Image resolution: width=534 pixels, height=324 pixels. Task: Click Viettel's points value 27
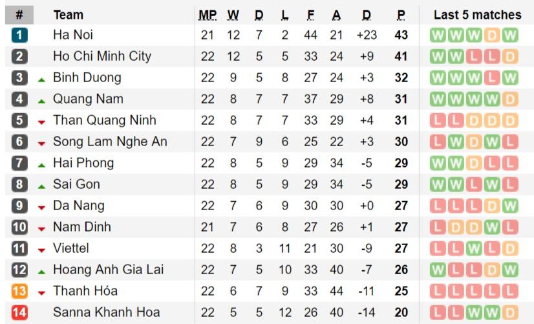click(401, 248)
